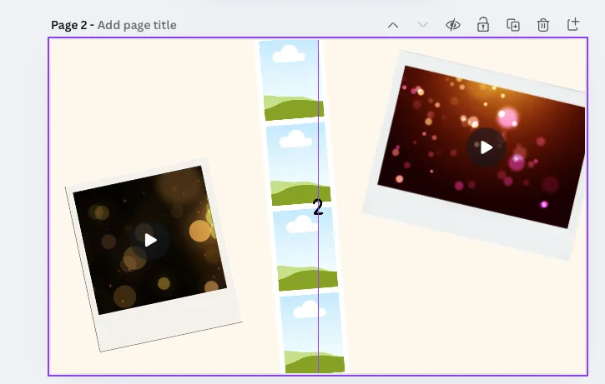Hide page using the eye icon

click(x=453, y=25)
